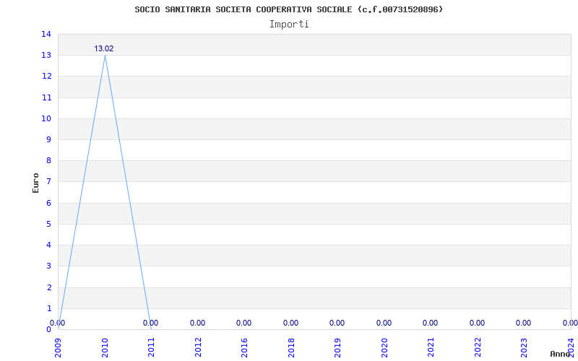Image resolution: width=578 pixels, height=361 pixels.
Task: Select the 2016 year tick label
Action: tap(245, 347)
